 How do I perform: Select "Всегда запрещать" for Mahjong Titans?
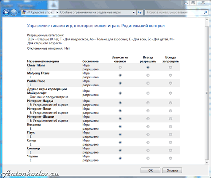170,75
